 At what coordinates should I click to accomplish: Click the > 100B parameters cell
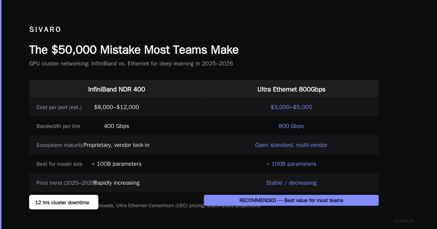291,164
